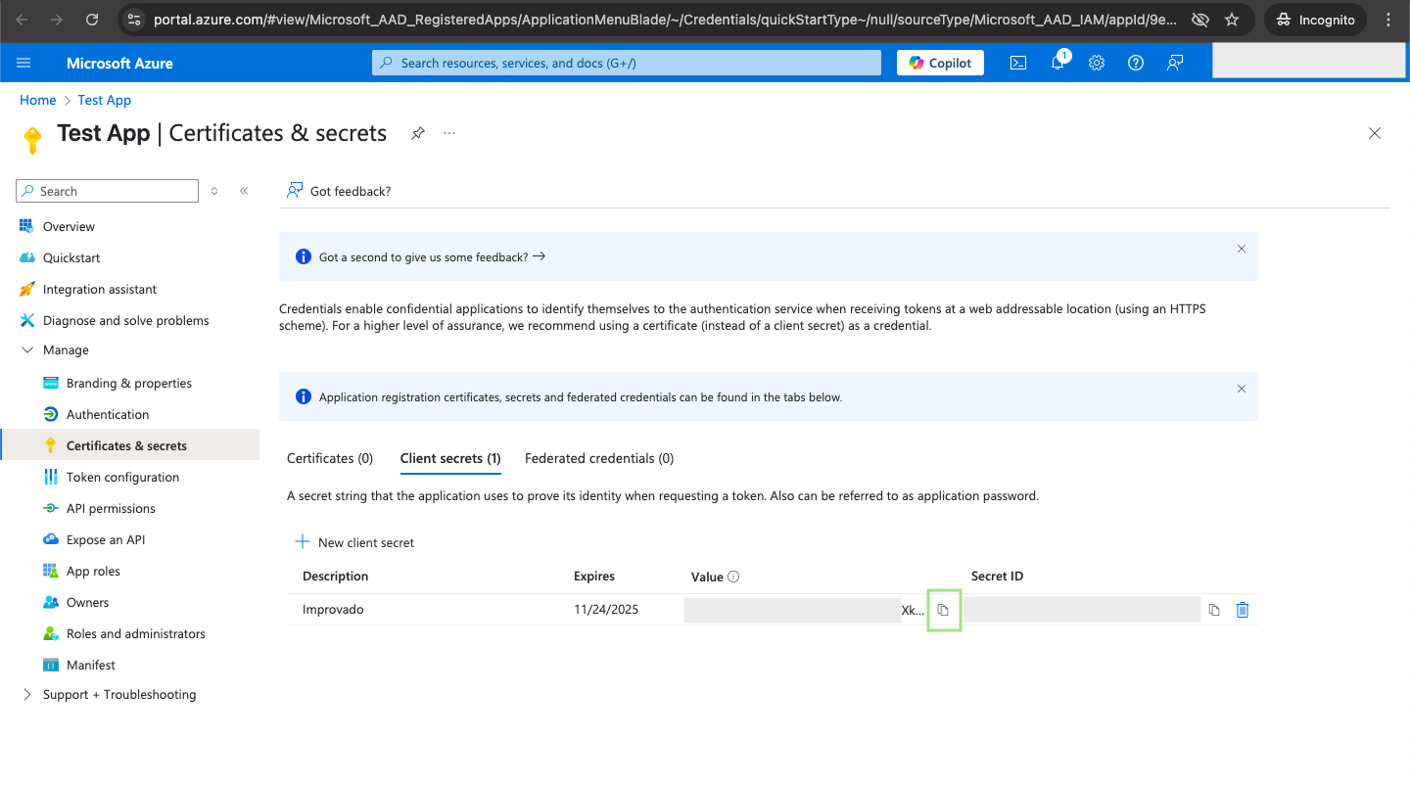Open the top bar feedback icon
Image resolution: width=1410 pixels, height=786 pixels.
point(1175,63)
